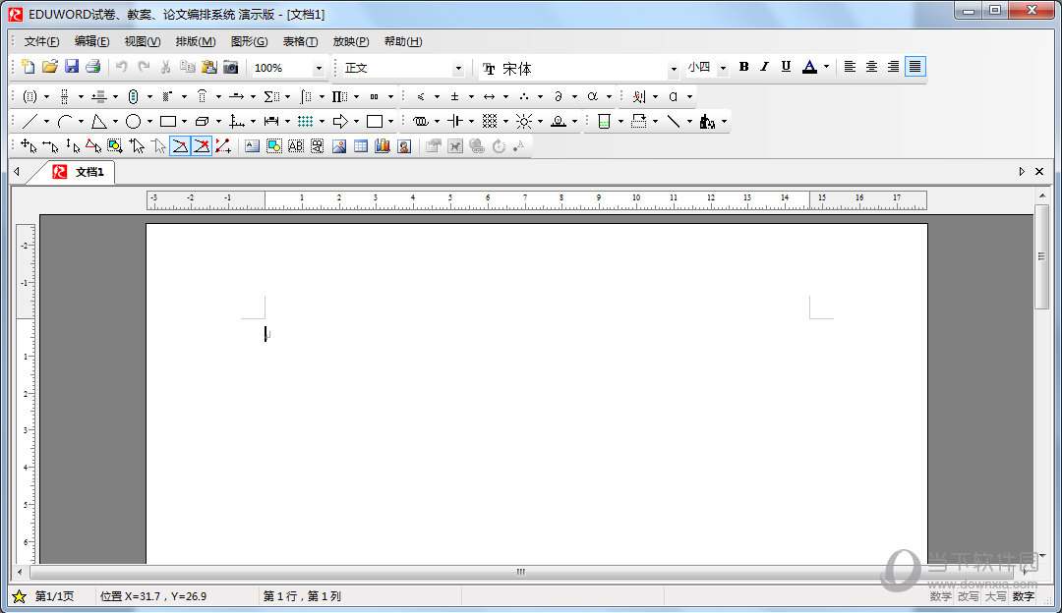Click the horizontal scrollbar at the bottom
1062x613 pixels.
(521, 572)
